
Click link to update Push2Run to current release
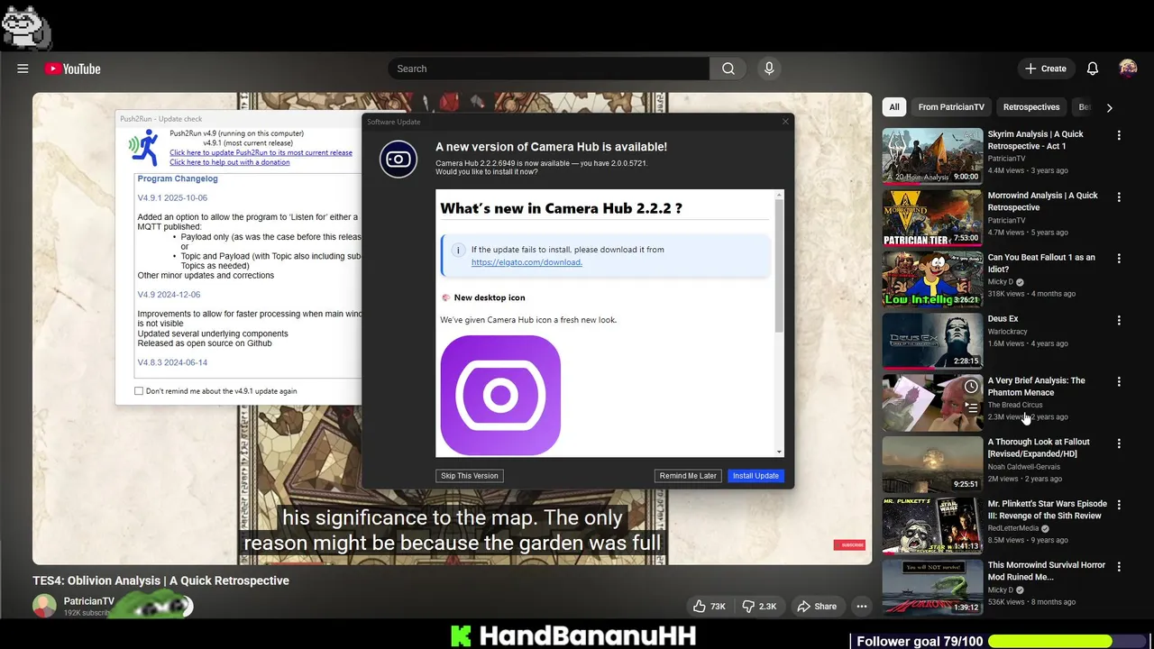click(261, 152)
